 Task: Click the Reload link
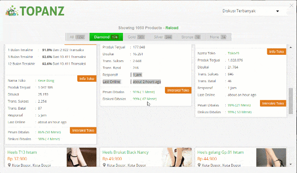pos(172,28)
